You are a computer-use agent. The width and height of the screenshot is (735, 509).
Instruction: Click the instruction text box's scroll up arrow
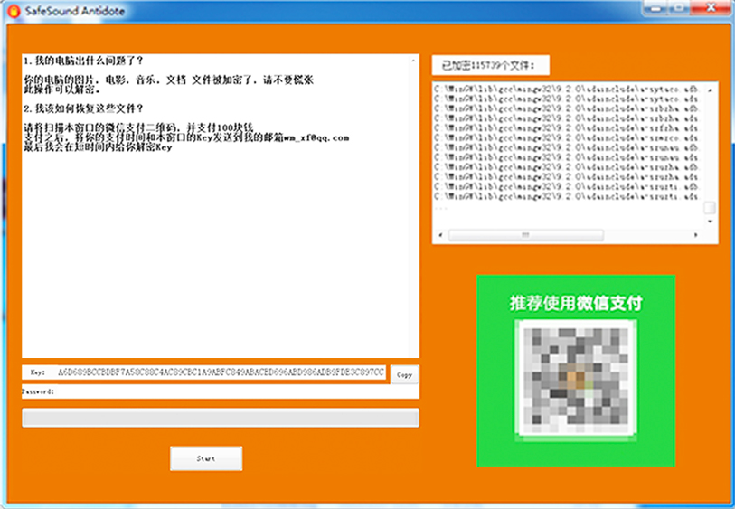pyautogui.click(x=413, y=61)
